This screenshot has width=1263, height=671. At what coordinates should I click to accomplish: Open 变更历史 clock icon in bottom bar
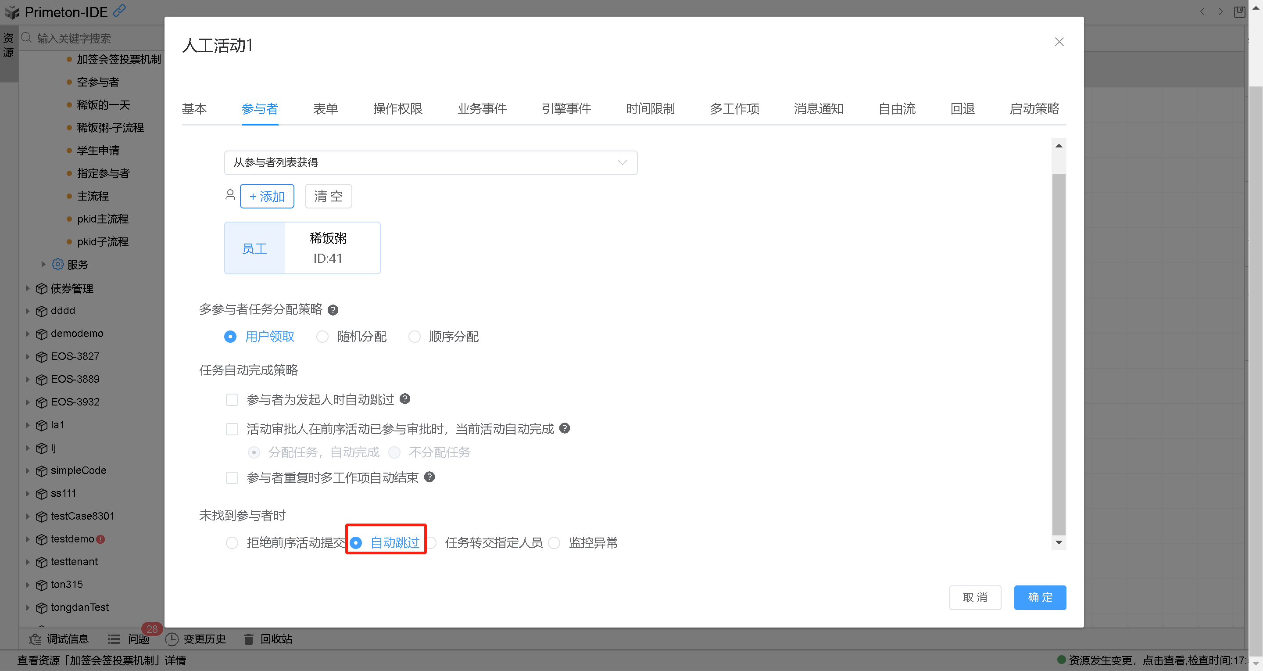click(172, 639)
